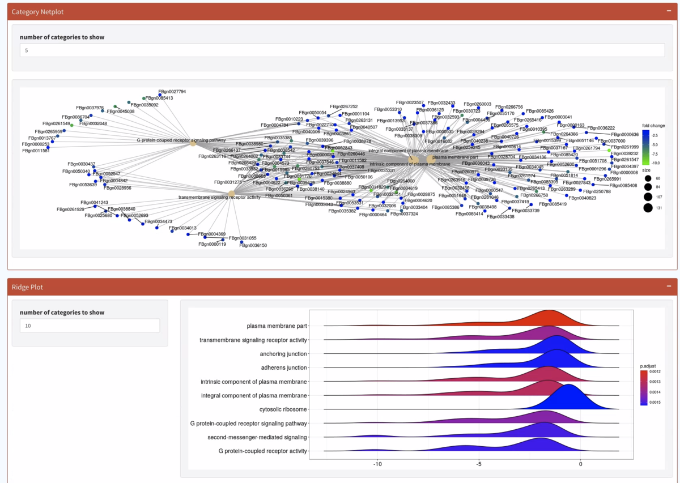
Task: Select gene node FBgn0011581 in the netplot
Action: (x=48, y=148)
